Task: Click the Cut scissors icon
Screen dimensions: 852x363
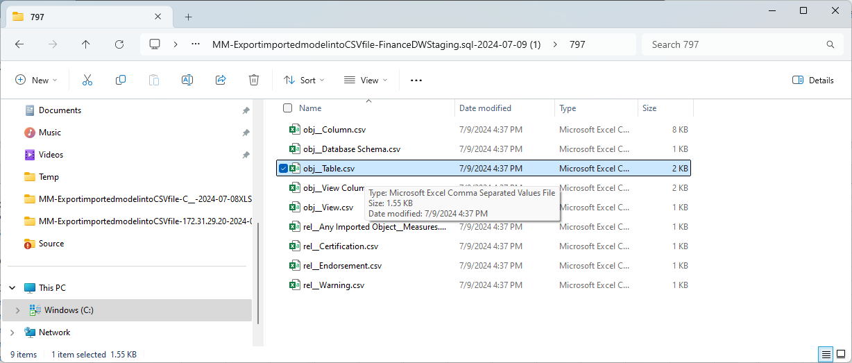Action: [x=87, y=80]
